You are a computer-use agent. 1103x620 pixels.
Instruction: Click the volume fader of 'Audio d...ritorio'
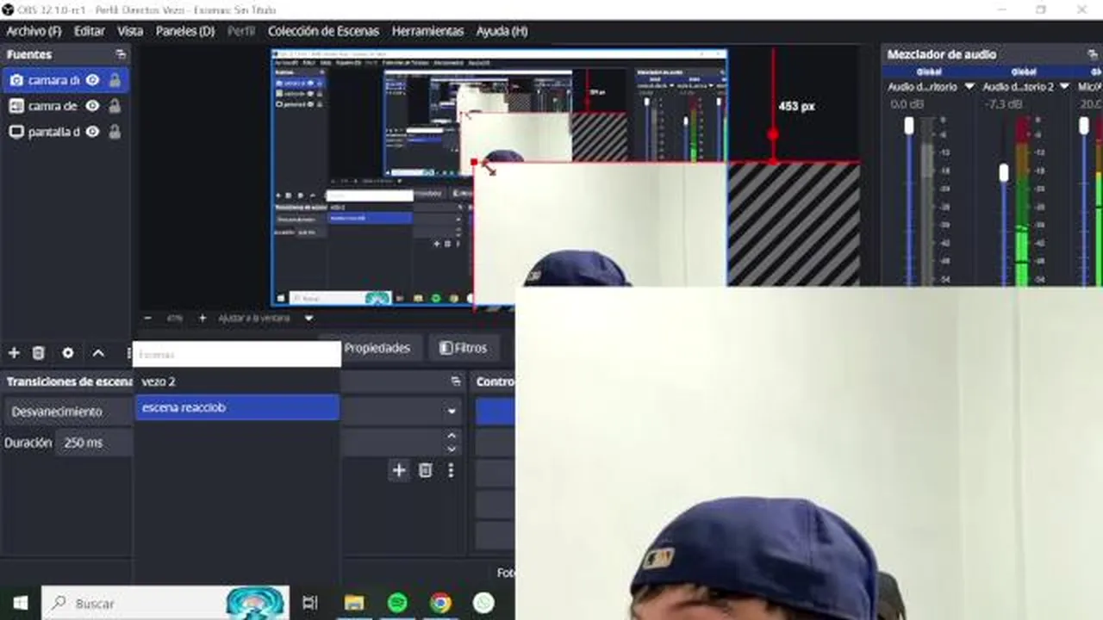coord(909,126)
